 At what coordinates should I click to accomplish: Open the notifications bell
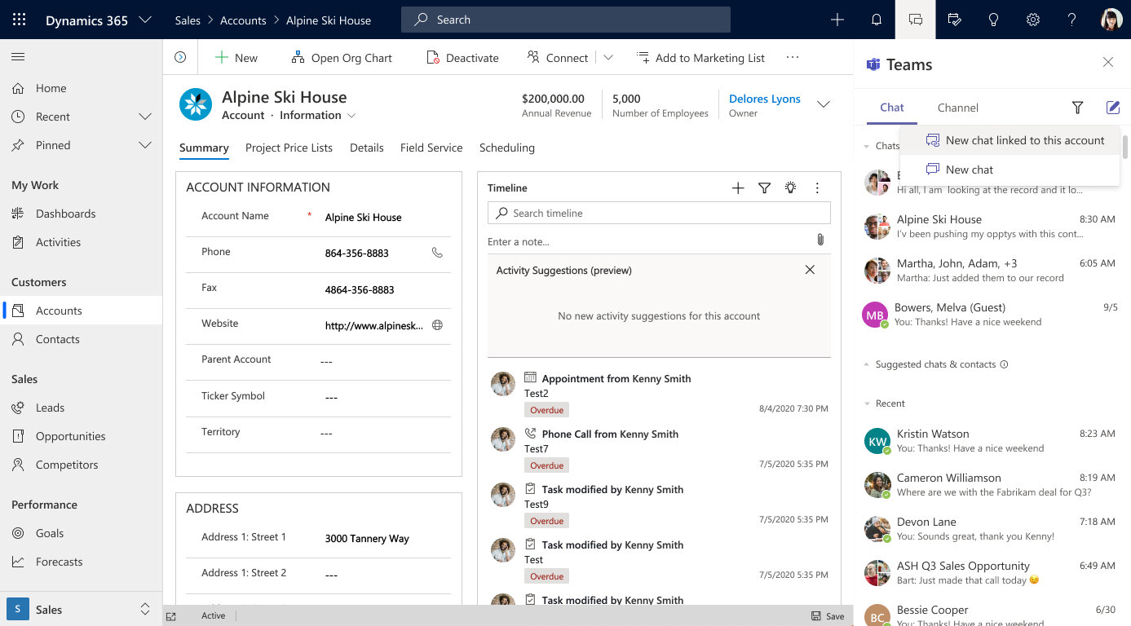[877, 20]
